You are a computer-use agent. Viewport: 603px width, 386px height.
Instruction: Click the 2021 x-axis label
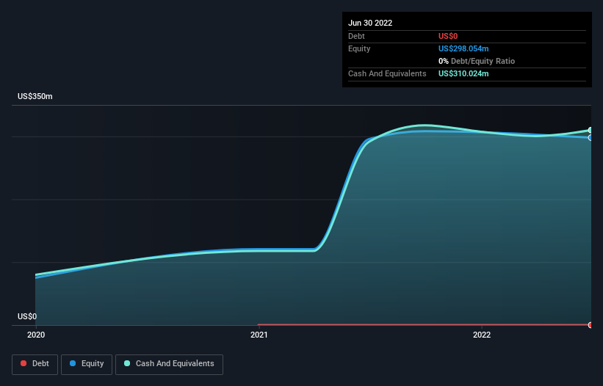259,335
